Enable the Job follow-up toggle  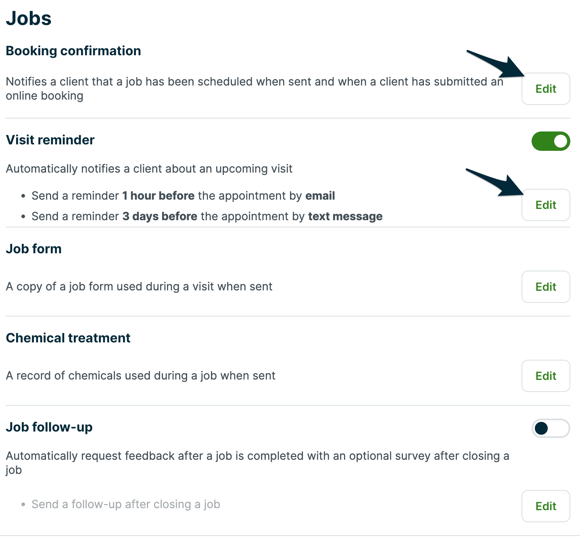point(551,428)
